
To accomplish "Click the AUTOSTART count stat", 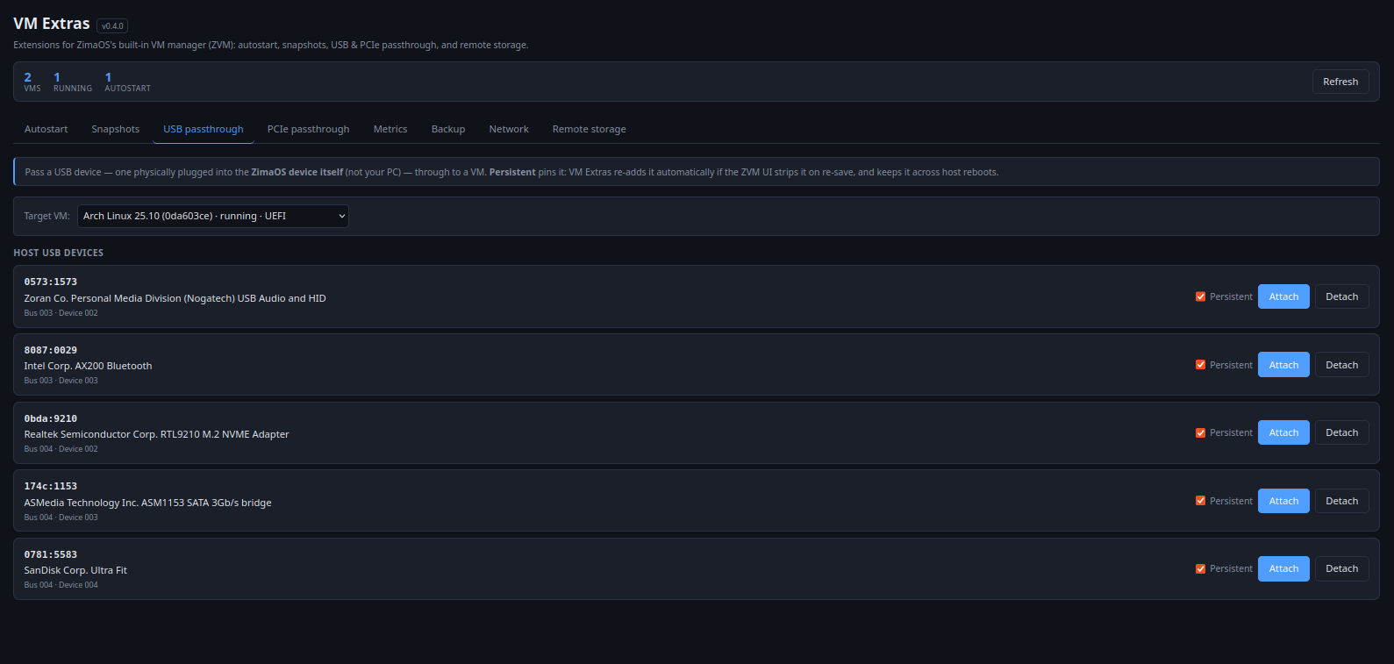I will (x=128, y=82).
